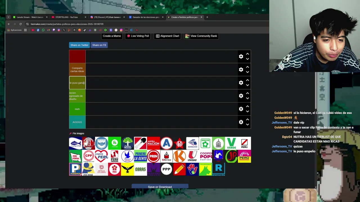Click the teal 'AGGGG' tier label
Screen dimensions: 360x202
pos(77,122)
